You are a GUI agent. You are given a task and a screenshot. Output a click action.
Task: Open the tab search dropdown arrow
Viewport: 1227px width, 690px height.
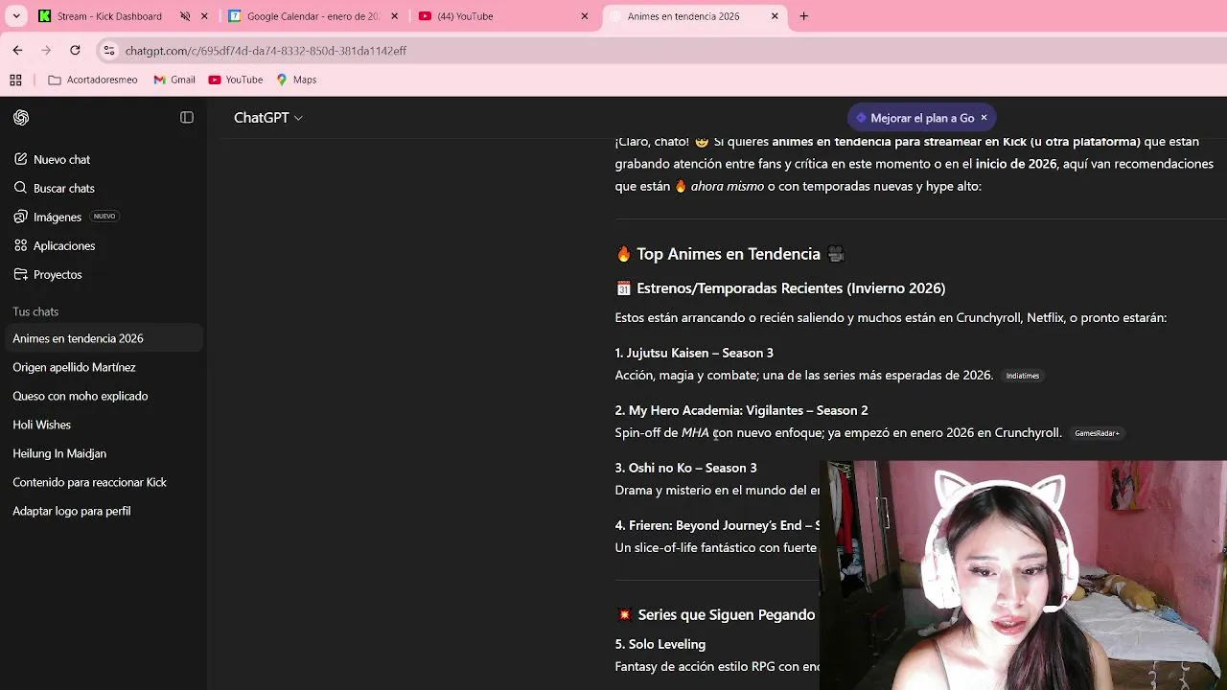[x=16, y=16]
